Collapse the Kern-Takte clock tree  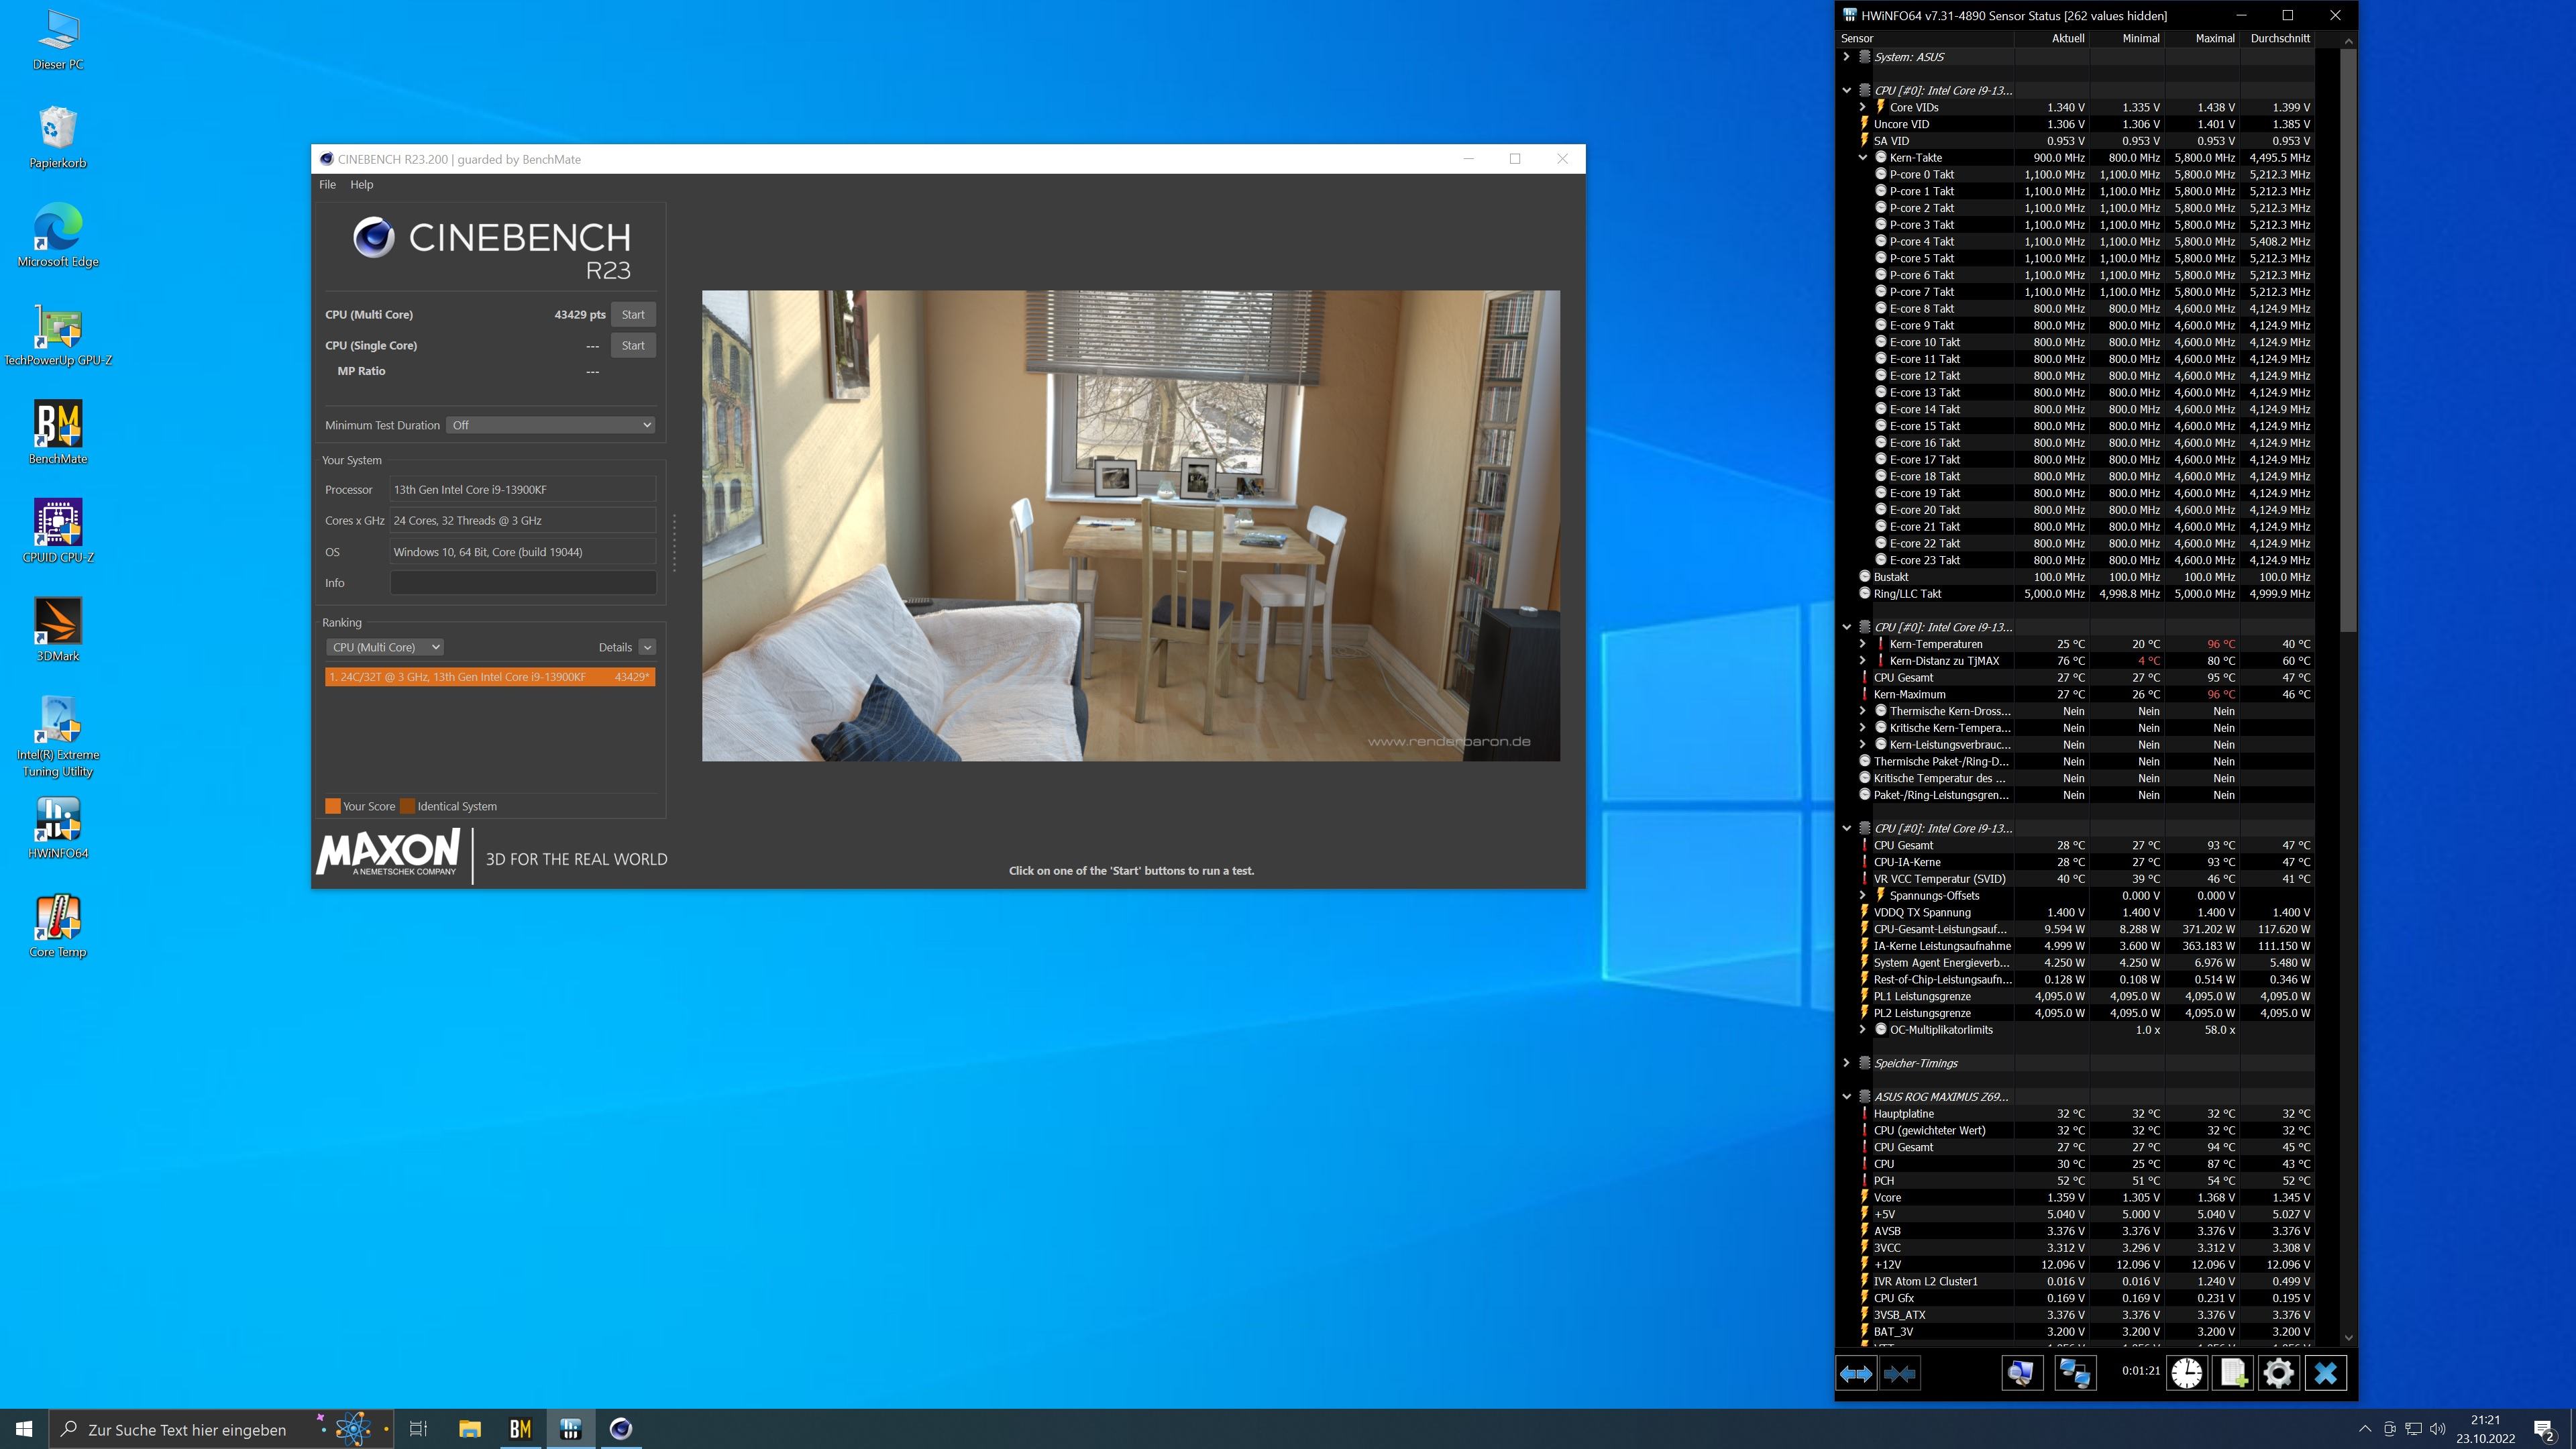(x=1863, y=157)
